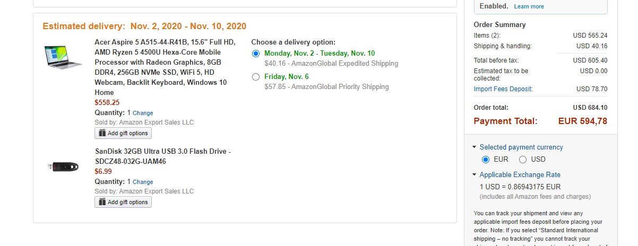
Task: Change quantity of SanDisk flash drive
Action: click(143, 182)
